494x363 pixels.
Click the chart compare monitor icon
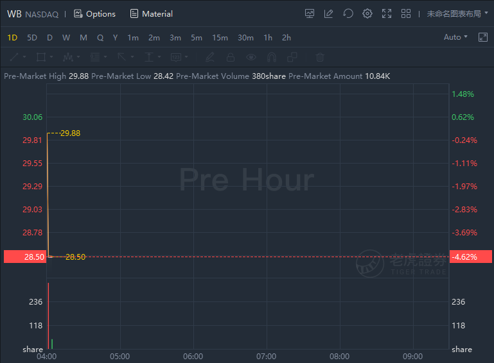pos(310,13)
